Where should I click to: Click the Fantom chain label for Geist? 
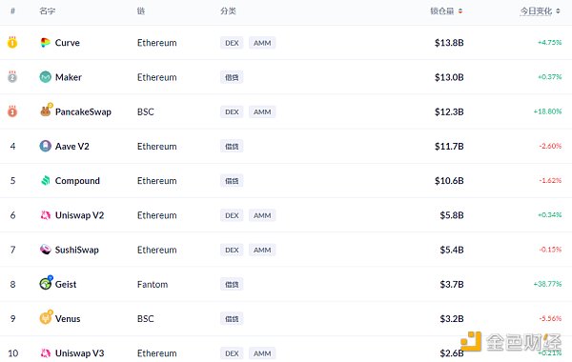point(153,284)
